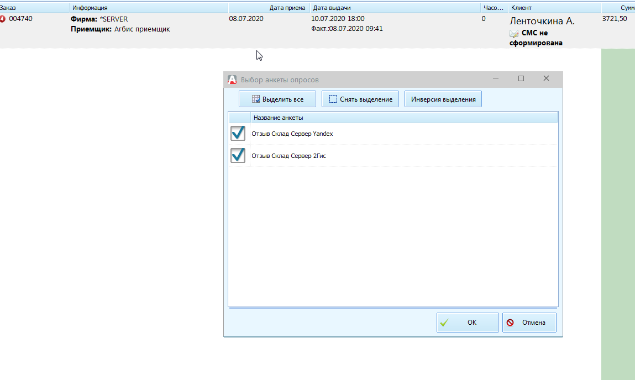Close the Выбор анкеты опросов dialog
The width and height of the screenshot is (635, 380).
546,79
